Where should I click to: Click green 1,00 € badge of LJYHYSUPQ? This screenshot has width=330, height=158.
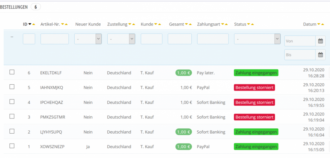click(x=183, y=132)
